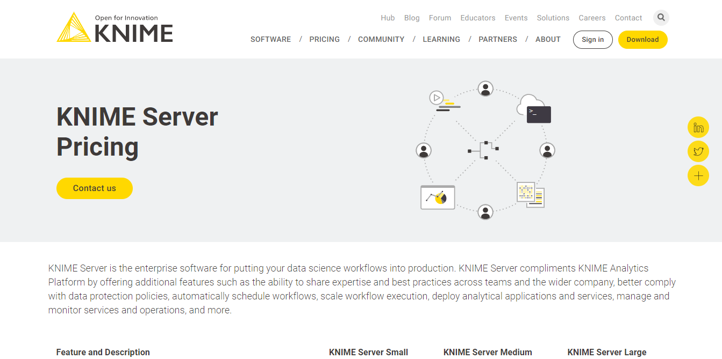Click the data report icon in the illustration
The height and width of the screenshot is (359, 722).
click(531, 194)
